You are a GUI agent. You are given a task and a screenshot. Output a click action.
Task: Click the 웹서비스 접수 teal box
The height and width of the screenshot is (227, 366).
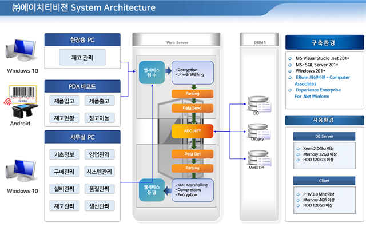(152, 73)
